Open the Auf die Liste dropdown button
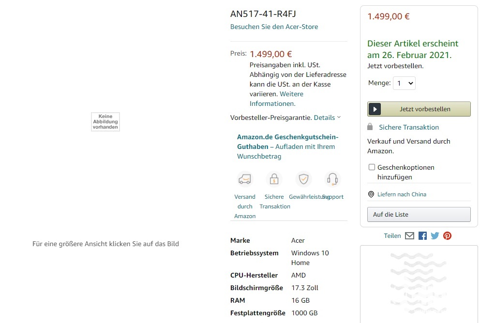Viewport: 480px width, 323px height. (x=419, y=214)
